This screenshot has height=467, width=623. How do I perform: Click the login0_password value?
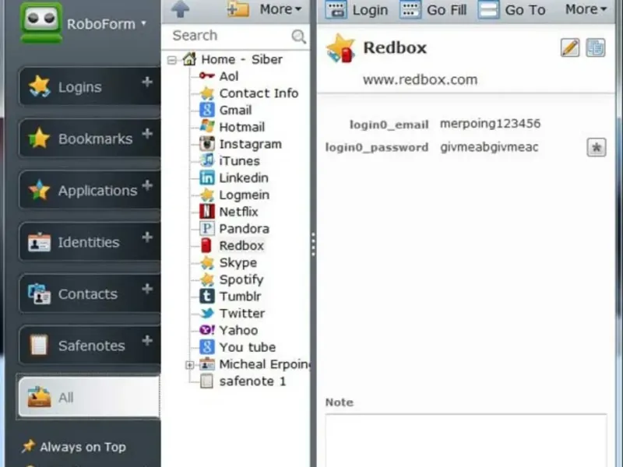489,147
